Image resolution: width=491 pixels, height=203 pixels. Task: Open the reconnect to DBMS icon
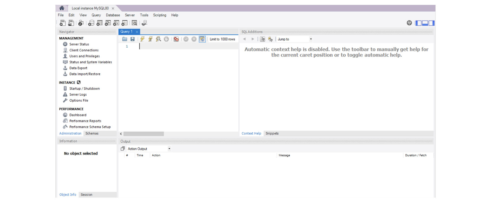pyautogui.click(x=144, y=23)
